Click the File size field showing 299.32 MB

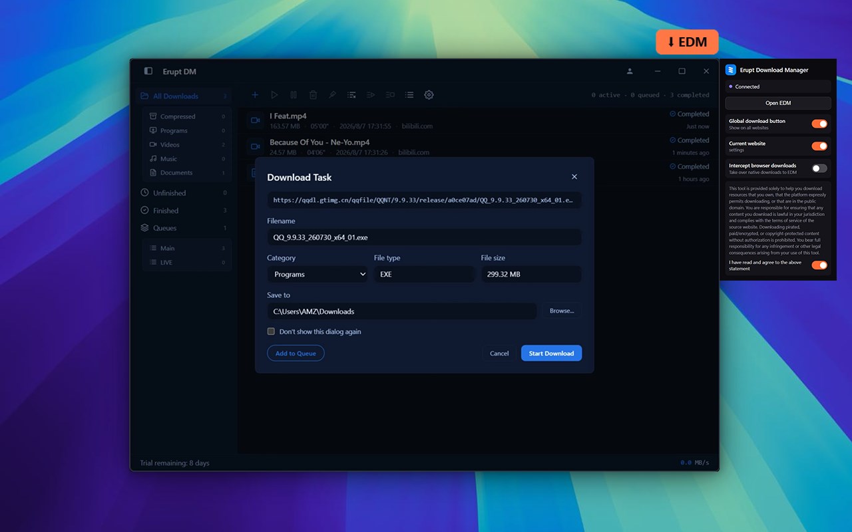531,274
